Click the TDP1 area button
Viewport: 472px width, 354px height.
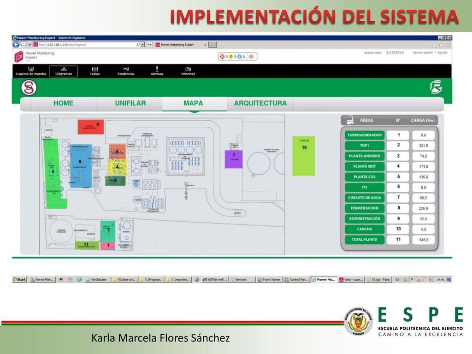point(365,146)
